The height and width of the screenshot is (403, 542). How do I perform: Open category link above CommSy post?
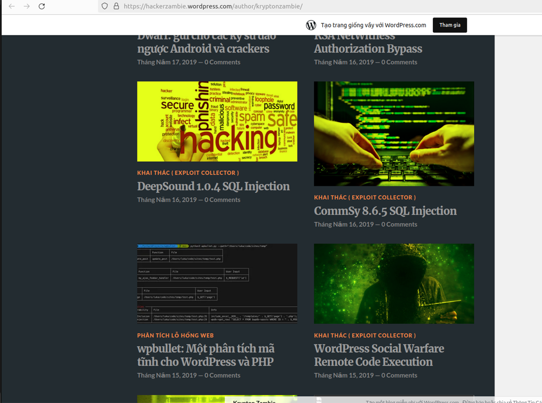(365, 197)
